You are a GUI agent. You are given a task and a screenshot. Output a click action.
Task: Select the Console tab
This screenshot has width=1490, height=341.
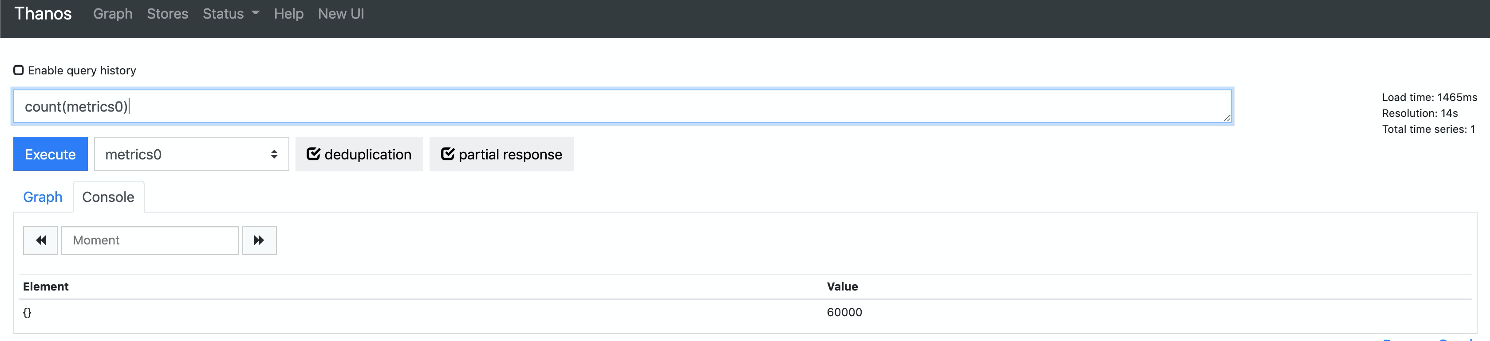pos(108,197)
